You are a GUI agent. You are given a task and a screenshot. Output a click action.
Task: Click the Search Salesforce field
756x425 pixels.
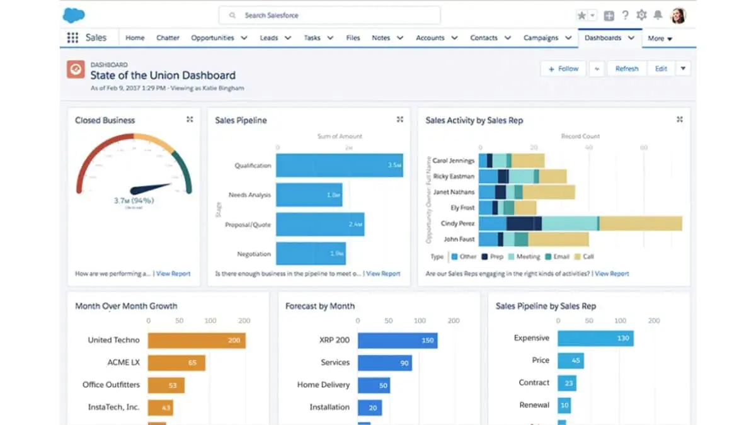(329, 15)
